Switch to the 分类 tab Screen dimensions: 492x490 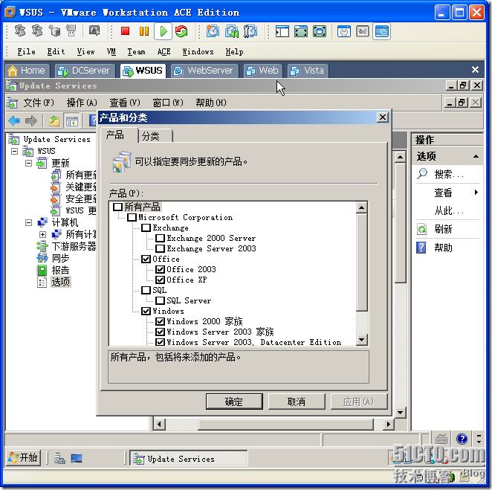[x=151, y=136]
